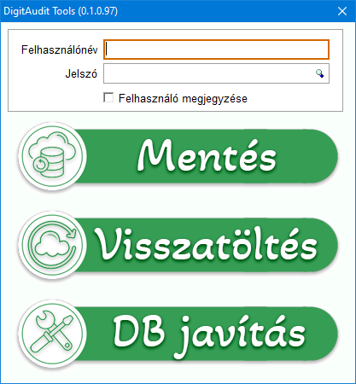Viewport: 356px width, 384px height.
Task: Run the DB javítás database repair
Action: [x=178, y=334]
